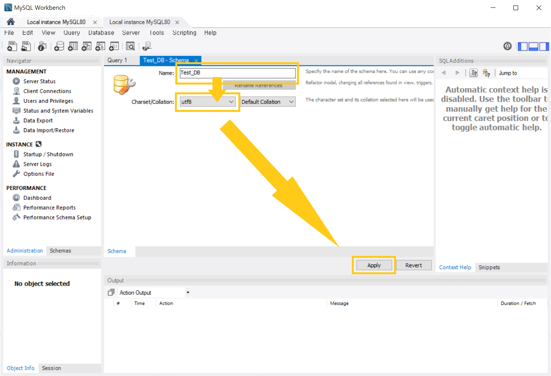
Task: Go to the Workbench home screen icon
Action: click(11, 22)
